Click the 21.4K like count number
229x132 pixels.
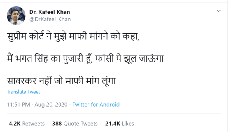pos(113,123)
